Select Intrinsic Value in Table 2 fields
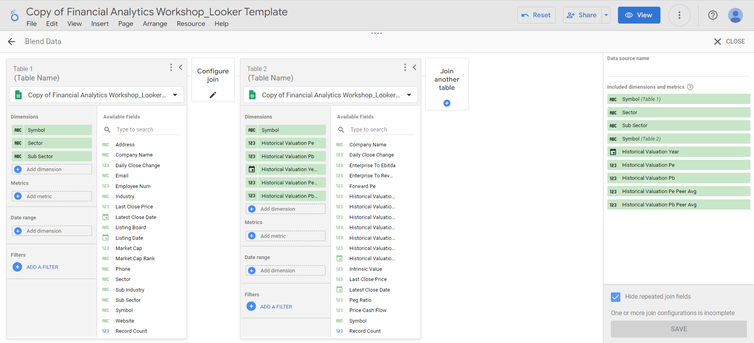Viewport: 754px width, 343px height. 366,269
